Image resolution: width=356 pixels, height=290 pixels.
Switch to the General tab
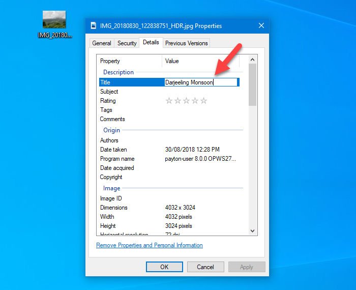pos(102,43)
